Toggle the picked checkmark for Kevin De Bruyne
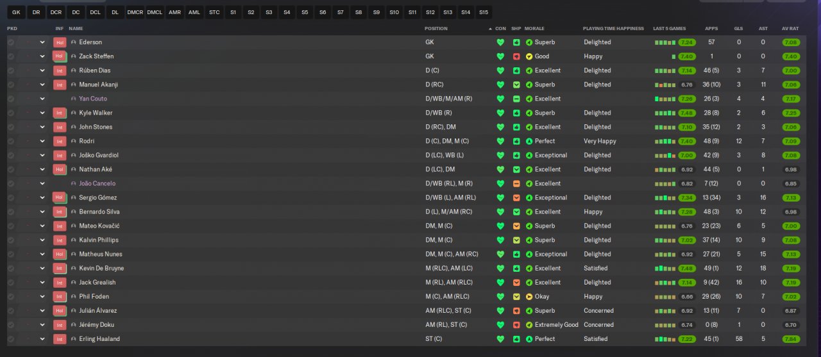This screenshot has width=821, height=357. coord(11,269)
